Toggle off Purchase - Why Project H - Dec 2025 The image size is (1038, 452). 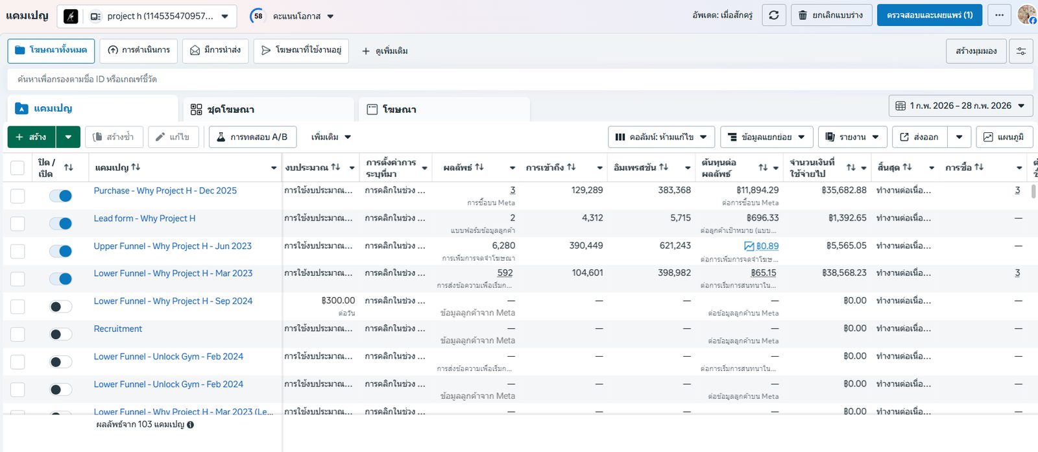coord(61,196)
